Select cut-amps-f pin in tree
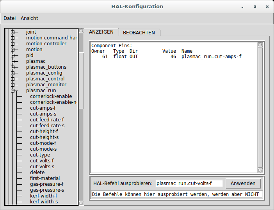The image size is (274, 210). tap(43, 108)
